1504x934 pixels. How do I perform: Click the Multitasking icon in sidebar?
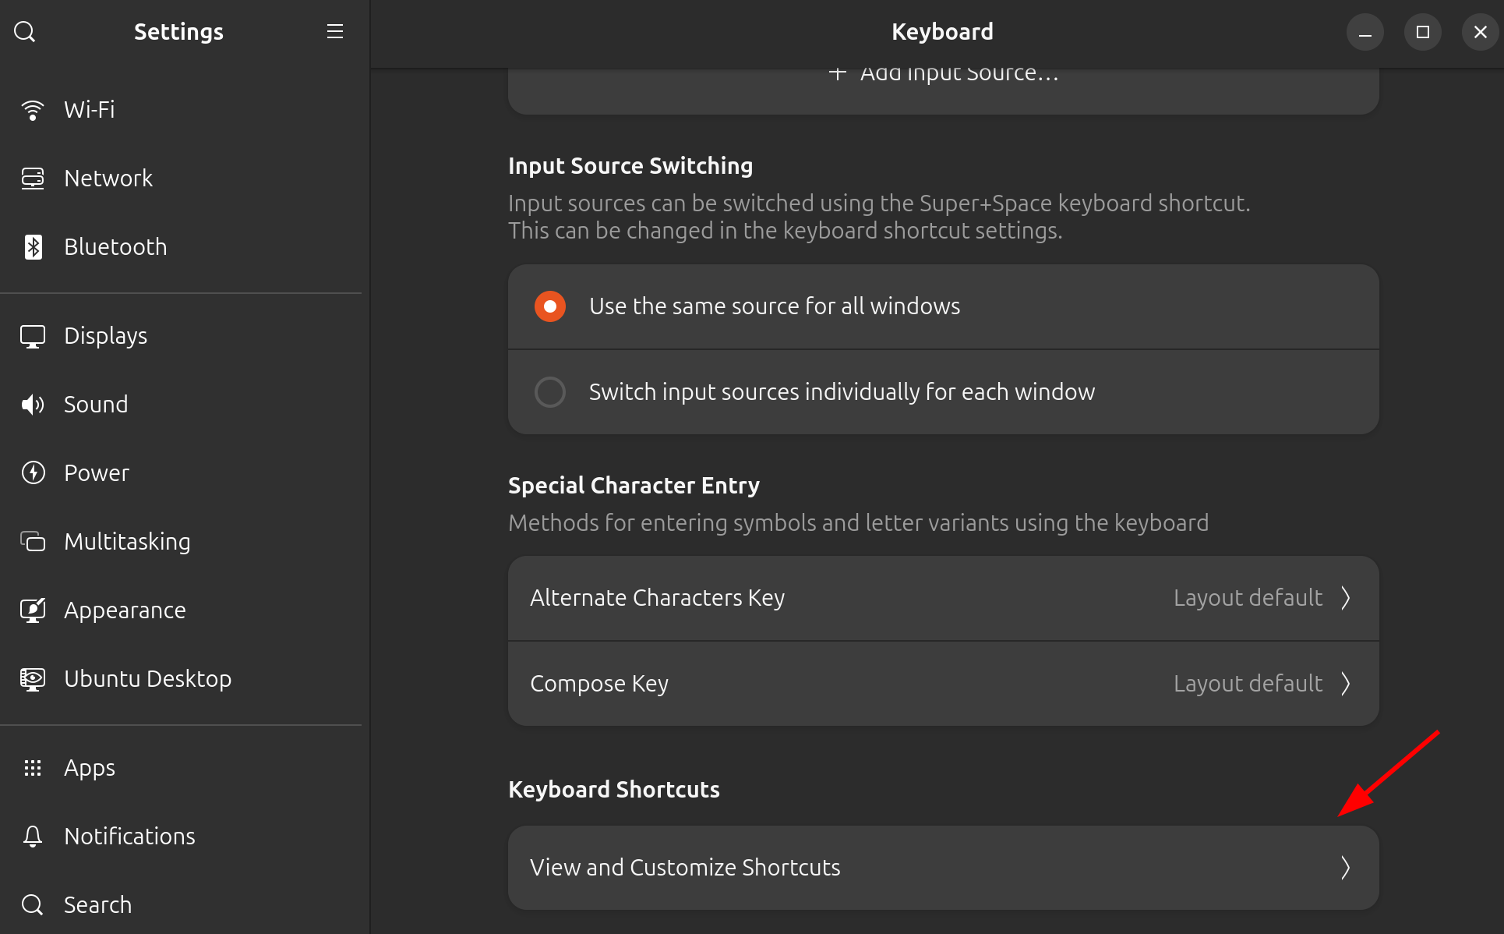coord(33,542)
